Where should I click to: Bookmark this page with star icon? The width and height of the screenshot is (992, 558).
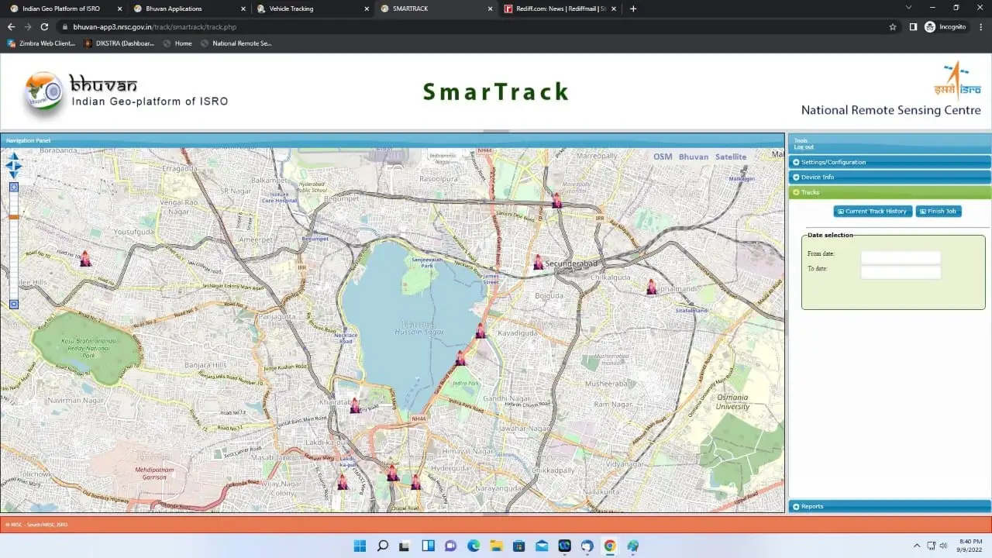pos(893,26)
